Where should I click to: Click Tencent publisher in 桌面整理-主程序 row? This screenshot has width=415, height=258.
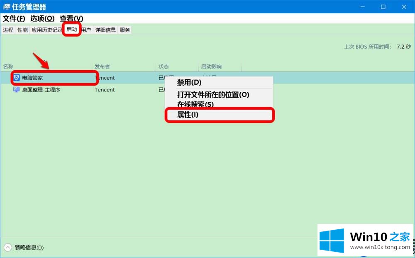pyautogui.click(x=105, y=90)
